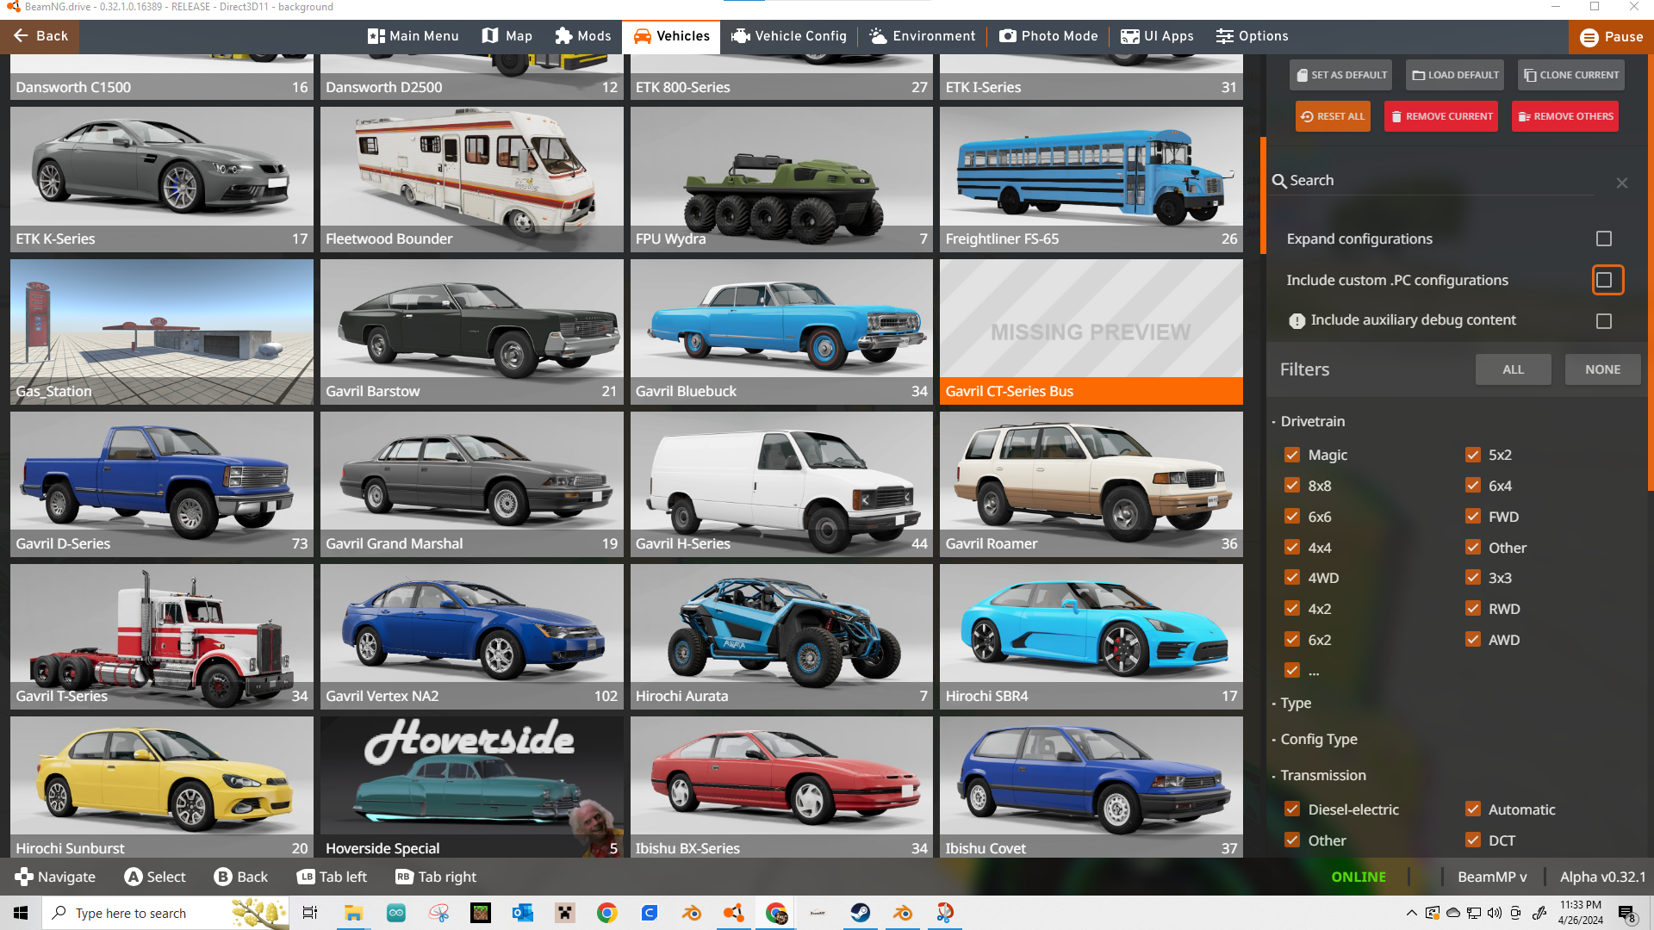
Task: Uncheck the 8x8 drivetrain filter
Action: click(1292, 486)
